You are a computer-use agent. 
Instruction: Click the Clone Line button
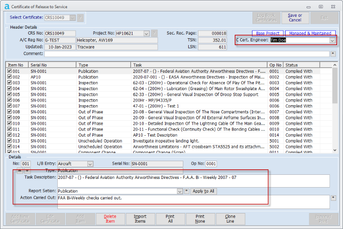click(230, 219)
